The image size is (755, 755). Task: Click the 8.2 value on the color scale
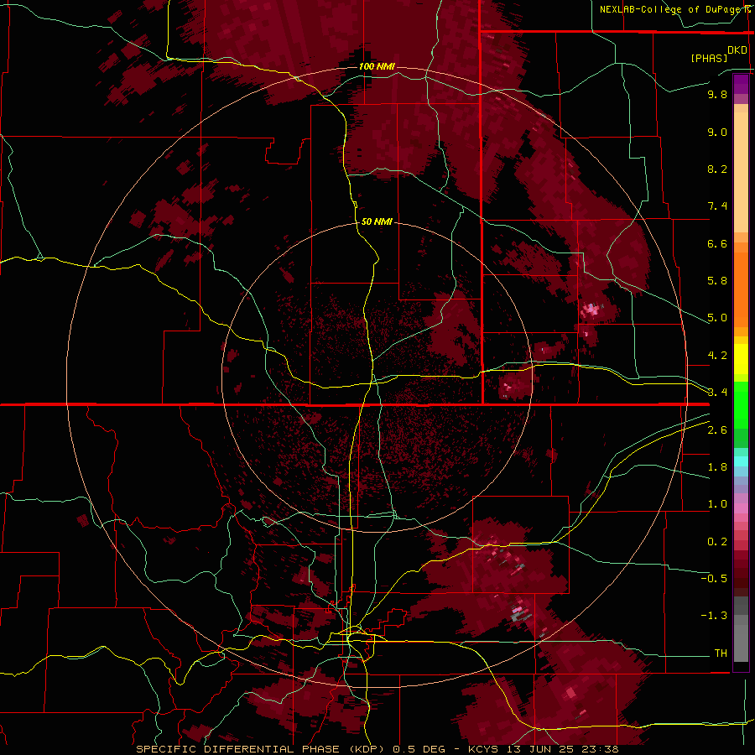(x=717, y=169)
